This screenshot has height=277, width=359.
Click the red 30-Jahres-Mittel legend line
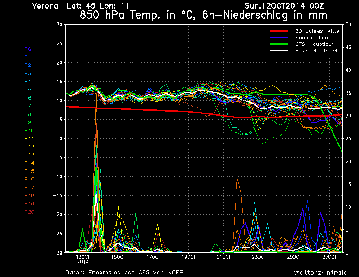278,31
